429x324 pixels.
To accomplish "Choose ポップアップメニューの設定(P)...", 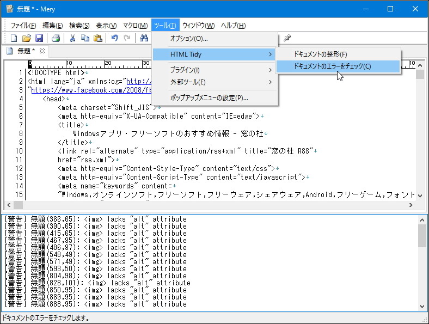I will coord(216,97).
